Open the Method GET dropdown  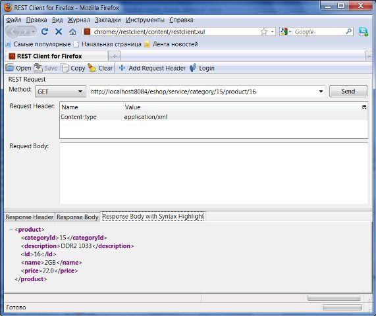[x=61, y=92]
